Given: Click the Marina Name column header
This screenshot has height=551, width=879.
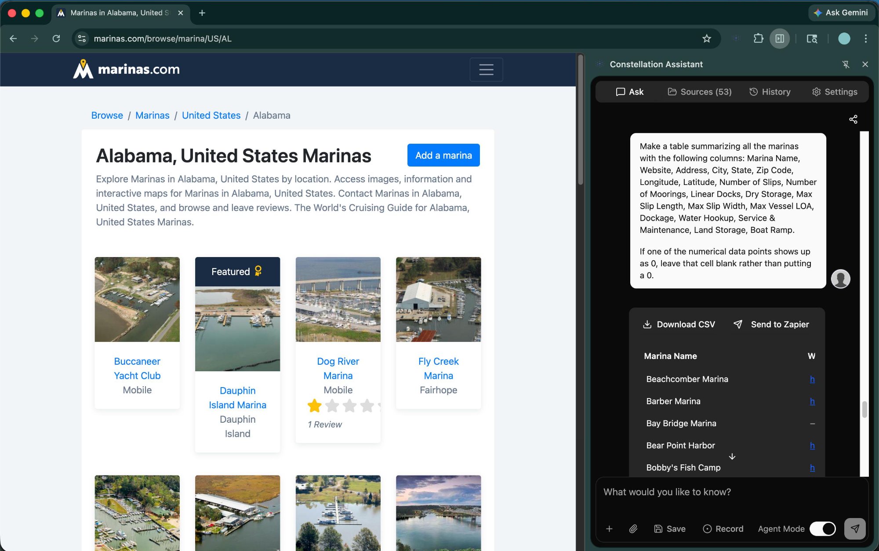Looking at the screenshot, I should (670, 356).
